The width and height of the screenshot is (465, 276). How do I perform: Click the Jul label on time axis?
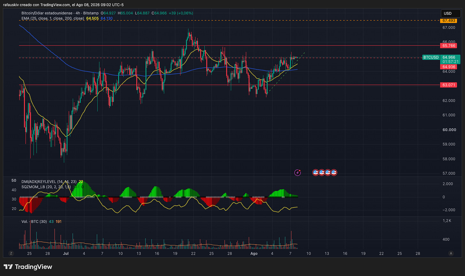point(66,253)
